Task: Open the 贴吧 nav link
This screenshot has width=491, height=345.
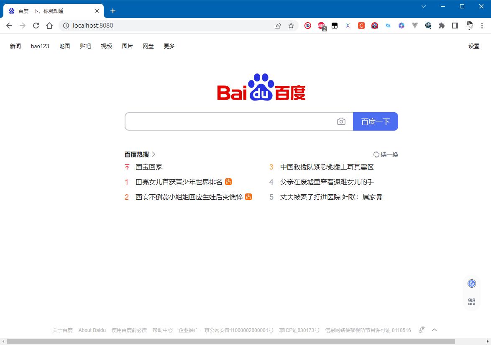Action: point(85,46)
